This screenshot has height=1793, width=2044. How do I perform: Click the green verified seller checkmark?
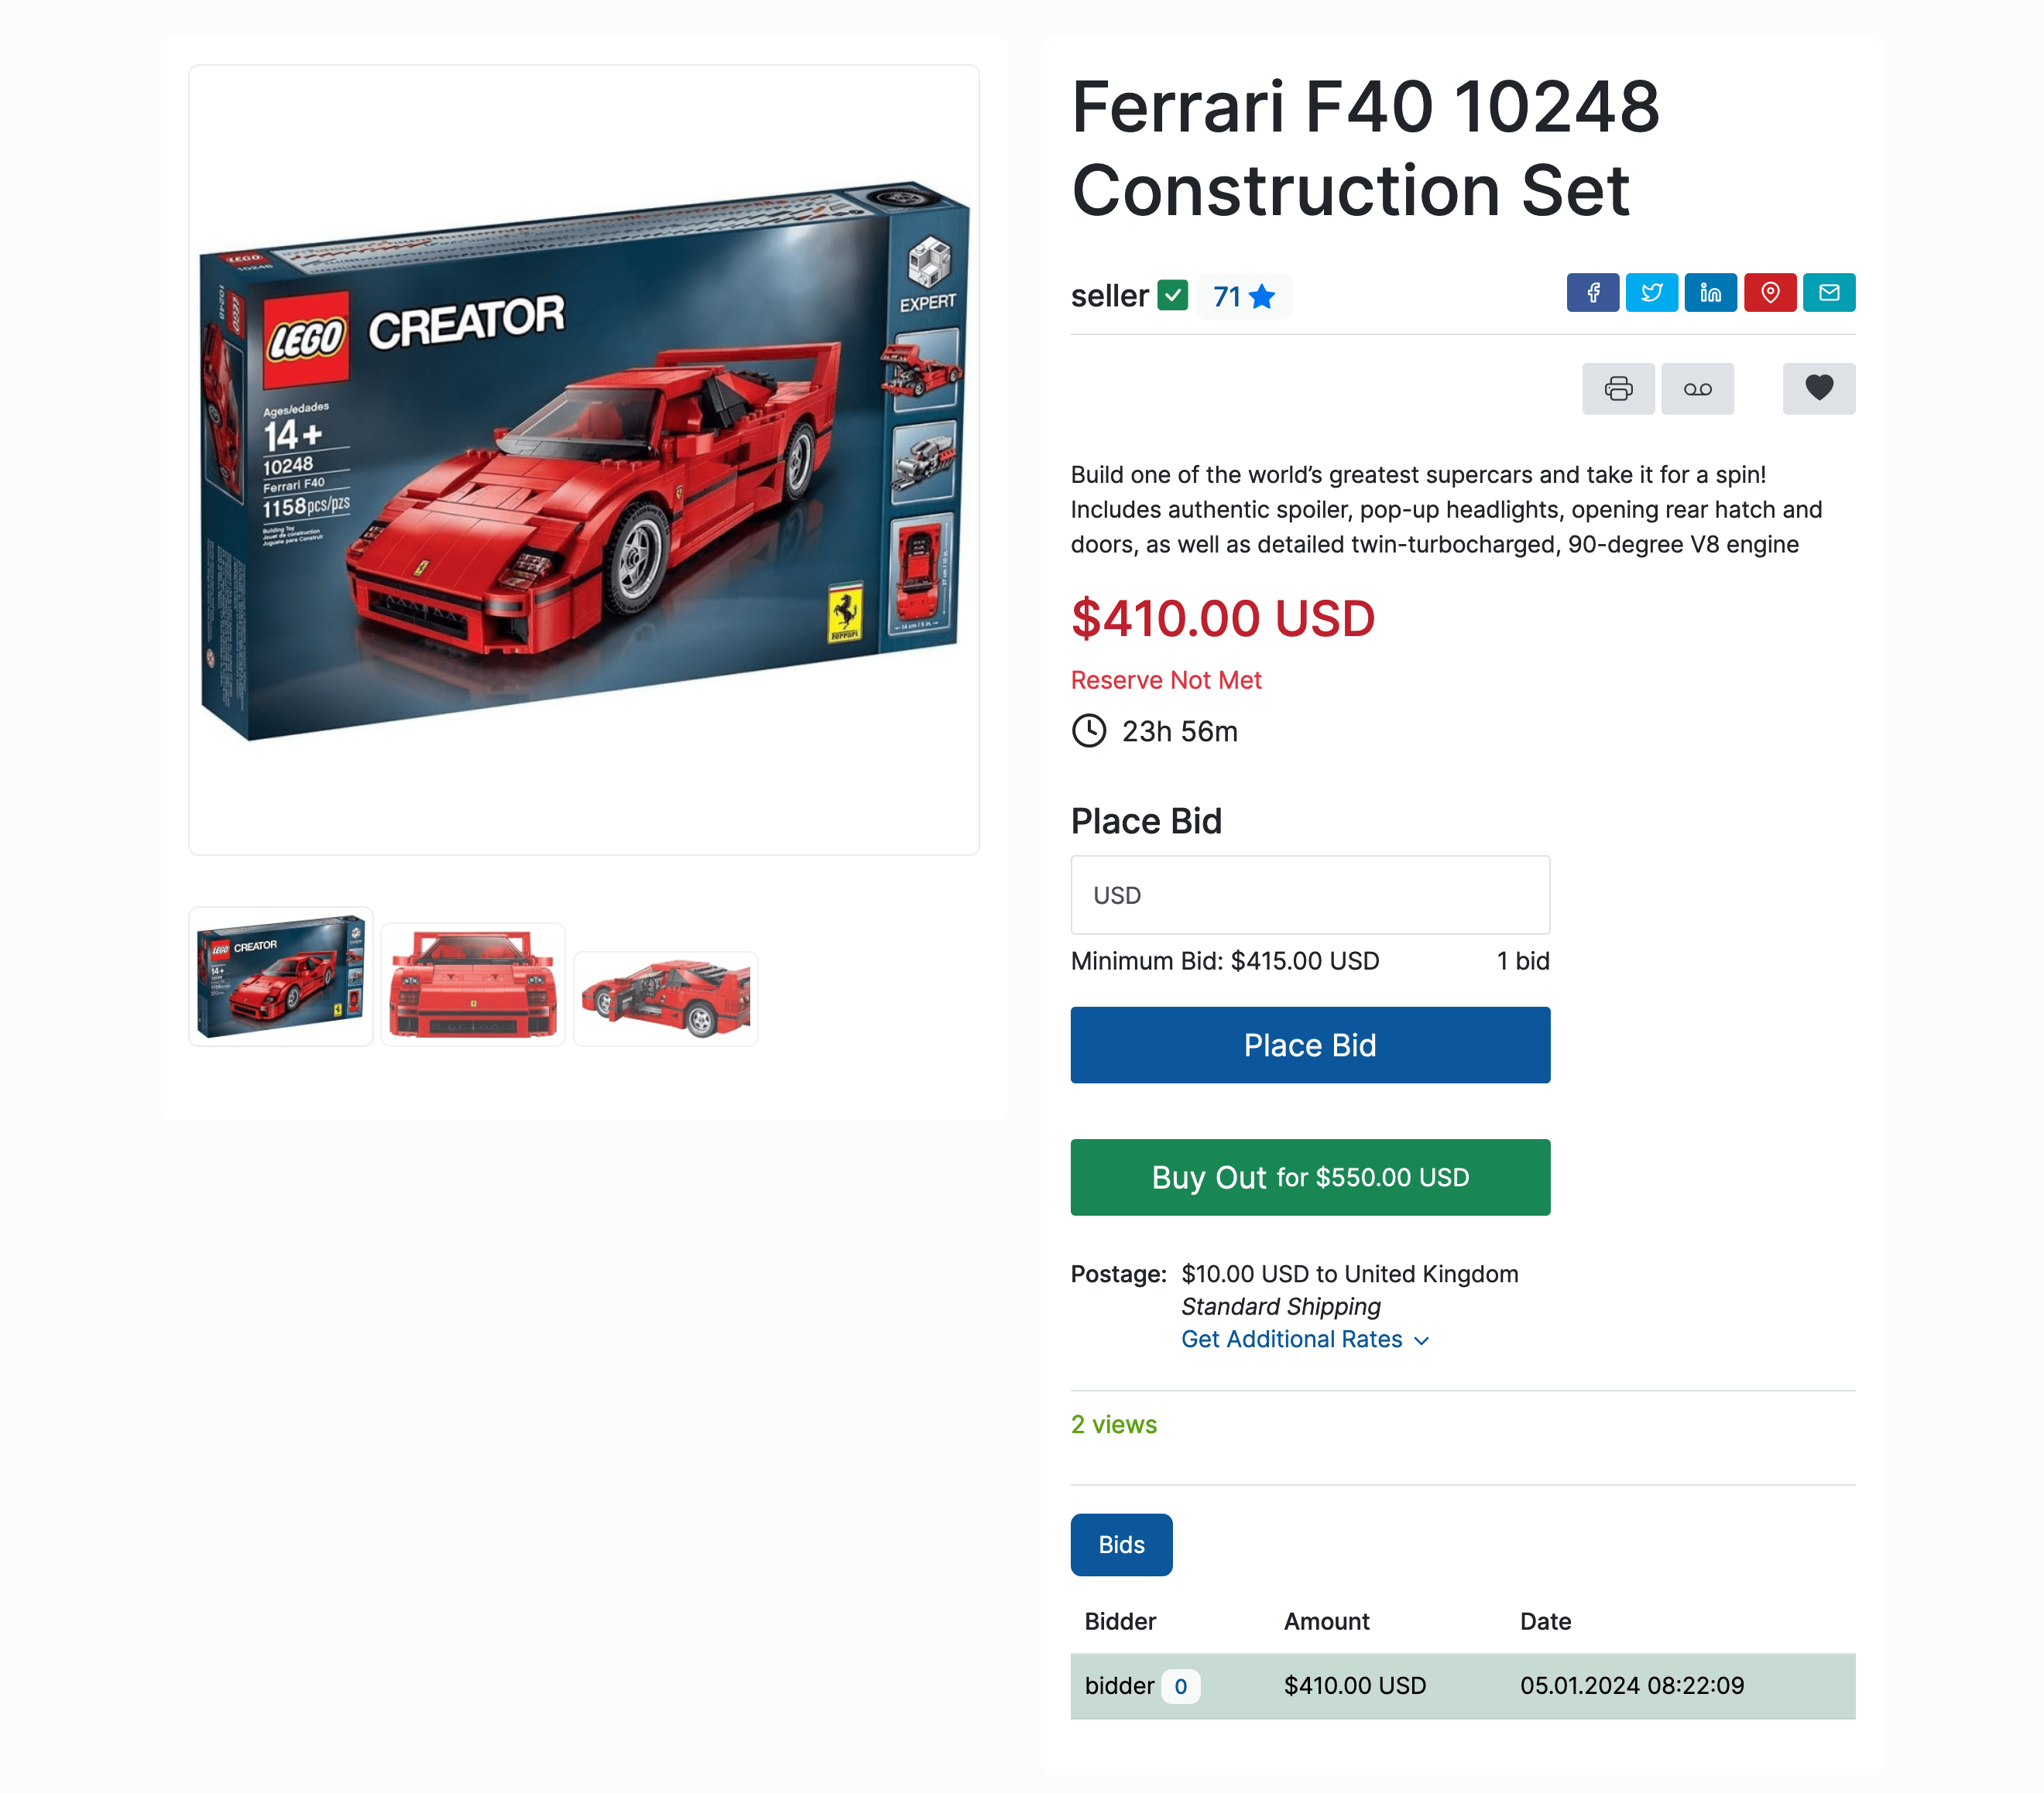click(x=1172, y=296)
